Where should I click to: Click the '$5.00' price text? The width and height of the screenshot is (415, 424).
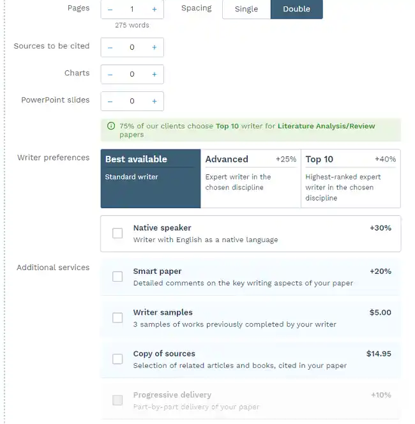380,313
